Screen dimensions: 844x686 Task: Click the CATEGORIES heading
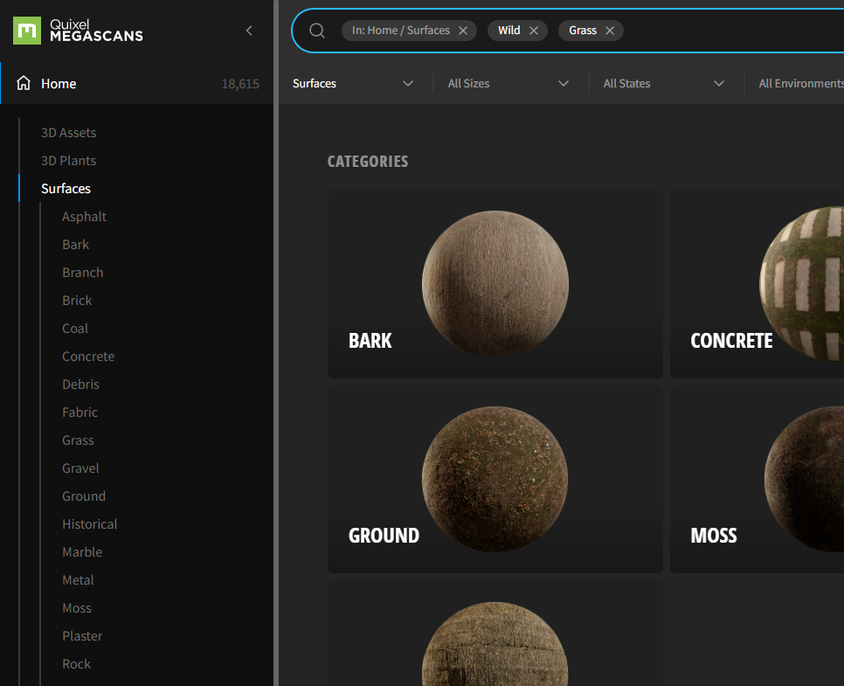(x=368, y=162)
